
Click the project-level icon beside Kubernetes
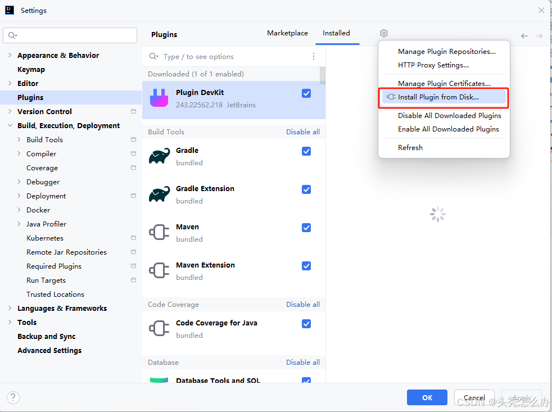pos(133,238)
